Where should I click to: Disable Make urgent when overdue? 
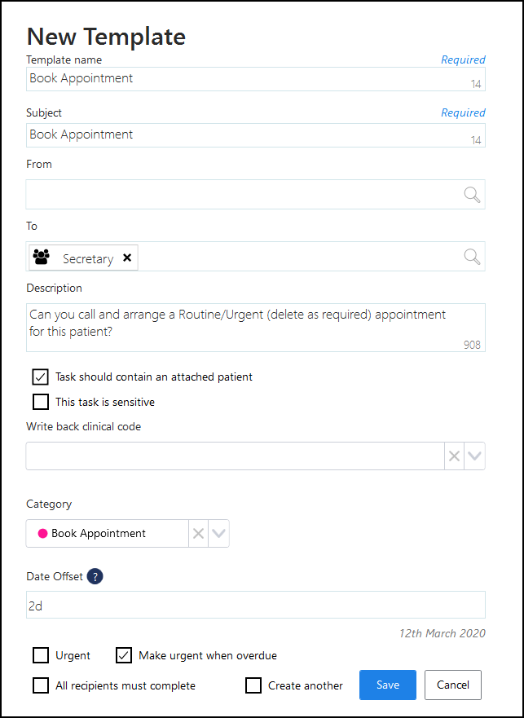[124, 655]
